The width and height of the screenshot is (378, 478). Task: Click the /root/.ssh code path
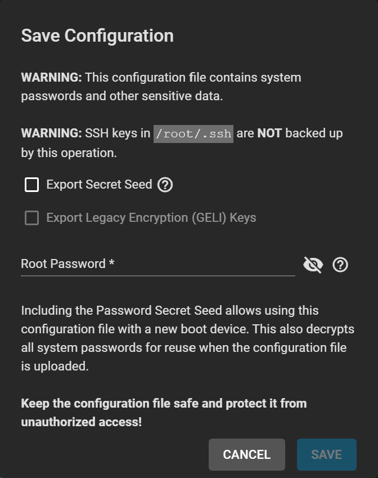pos(193,134)
